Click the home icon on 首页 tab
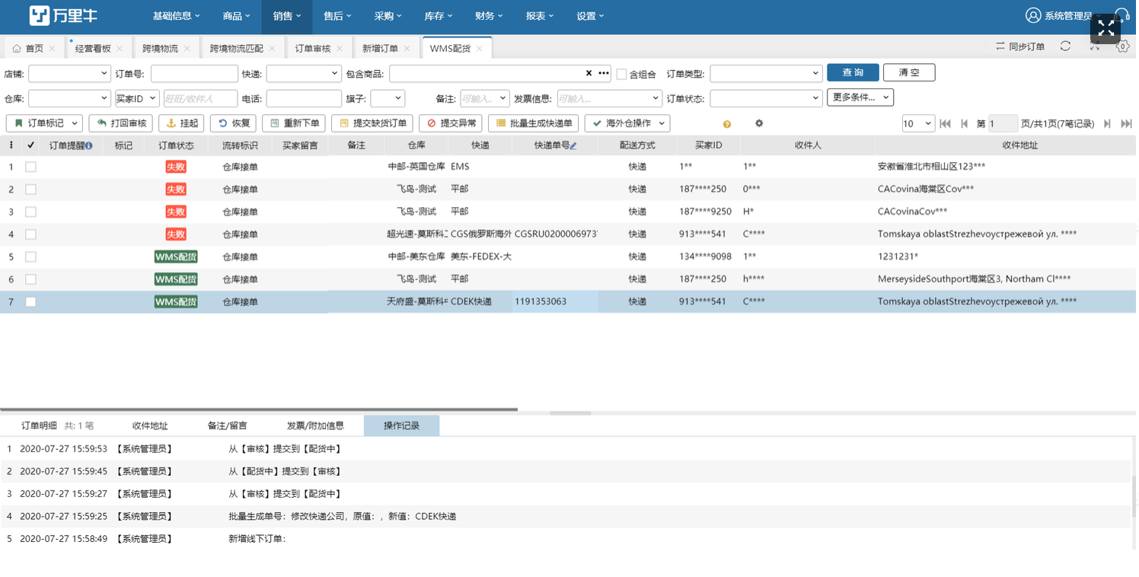 (x=17, y=49)
